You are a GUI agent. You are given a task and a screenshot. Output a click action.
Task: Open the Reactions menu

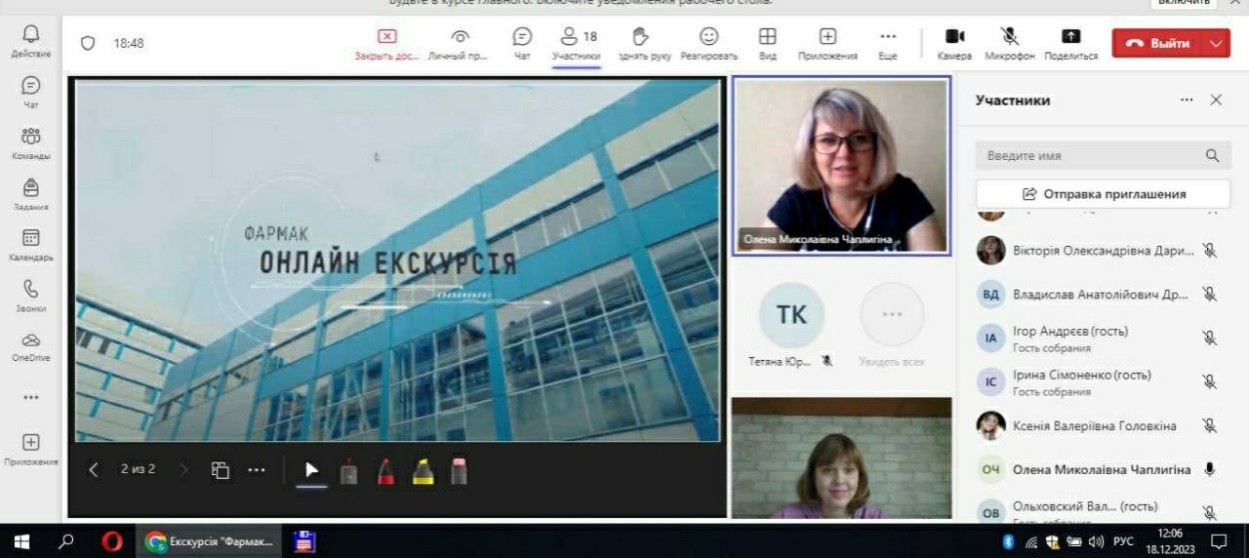(x=708, y=43)
